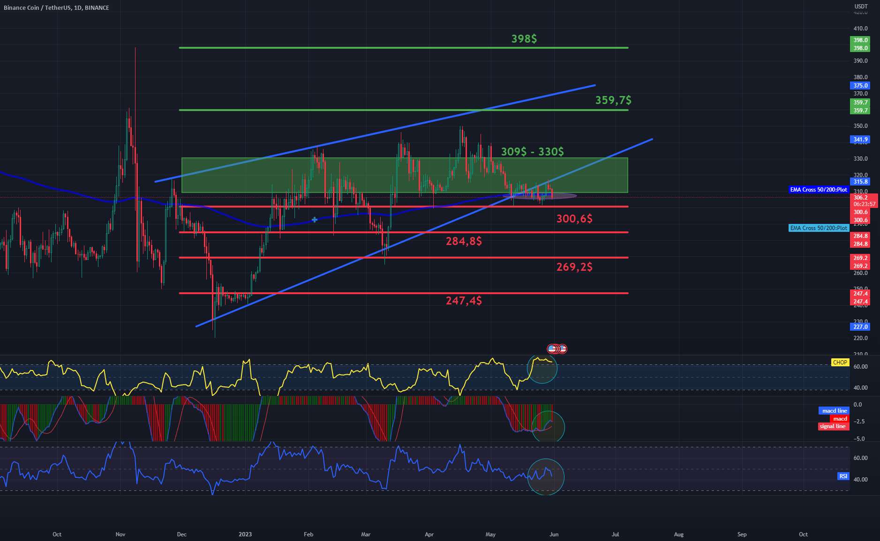Click the 2023 label on time axis
The width and height of the screenshot is (880, 541).
245,534
